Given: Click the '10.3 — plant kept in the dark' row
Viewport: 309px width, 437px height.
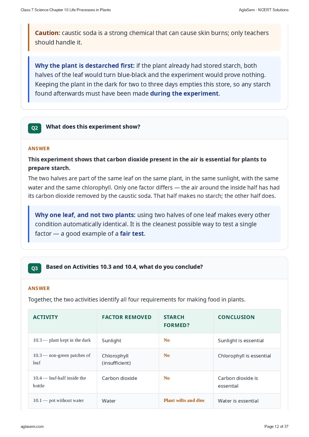Looking at the screenshot, I should 154,341.
